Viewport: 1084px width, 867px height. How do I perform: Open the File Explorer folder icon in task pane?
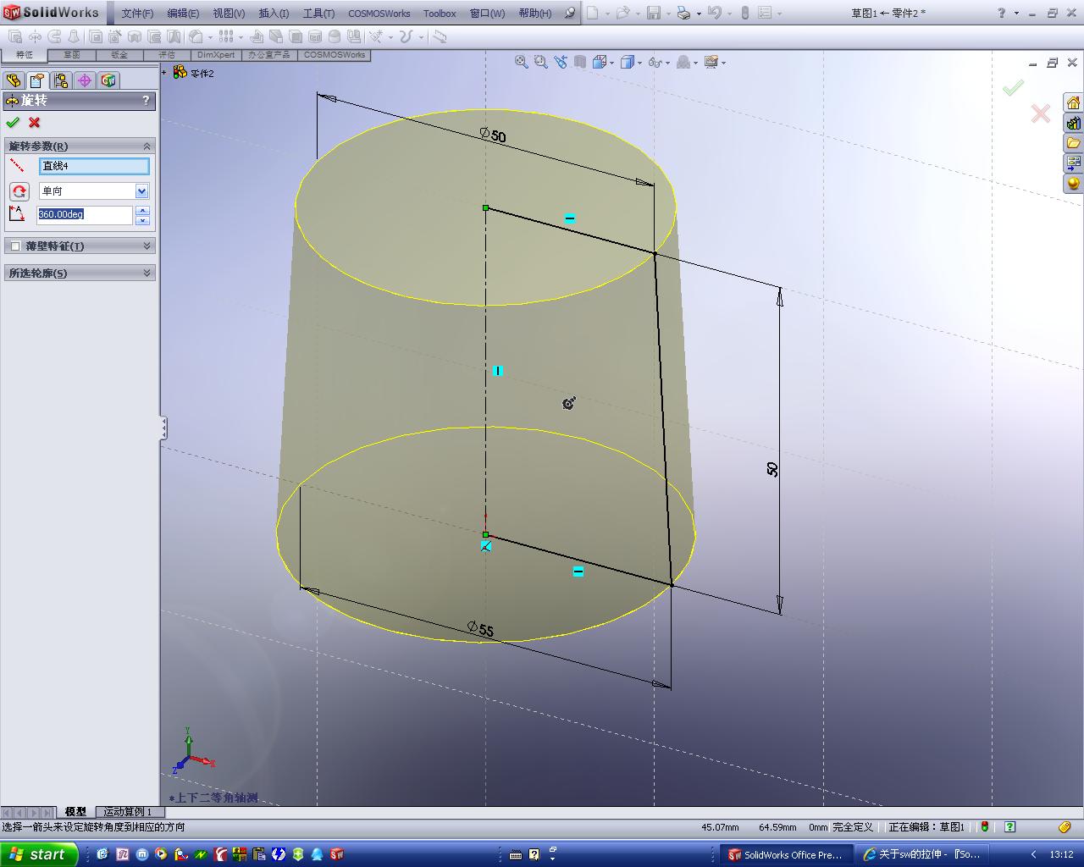click(1074, 143)
